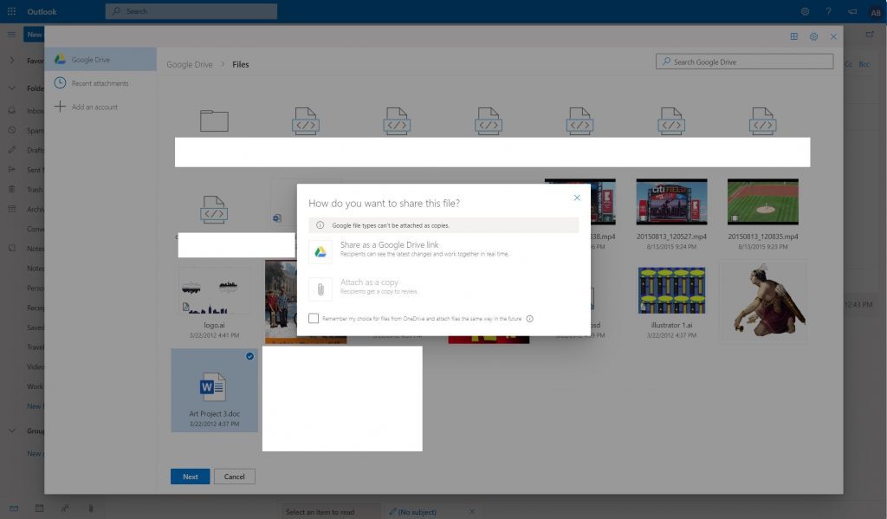Viewport: 887px width, 519px height.
Task: Select the illustrator 1.ai thumbnail
Action: (671, 290)
